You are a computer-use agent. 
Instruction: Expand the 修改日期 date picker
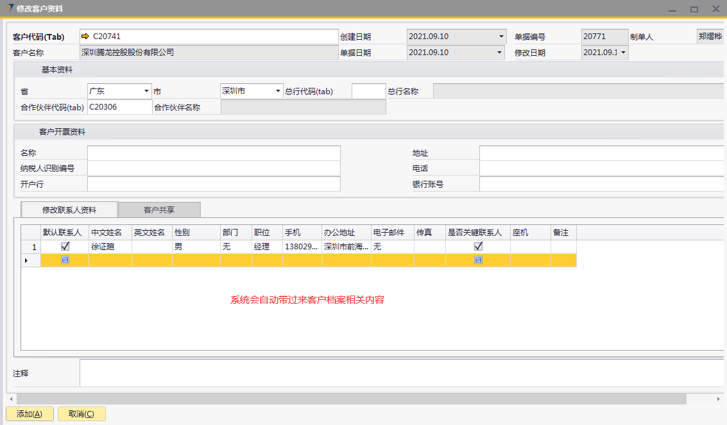coord(622,53)
